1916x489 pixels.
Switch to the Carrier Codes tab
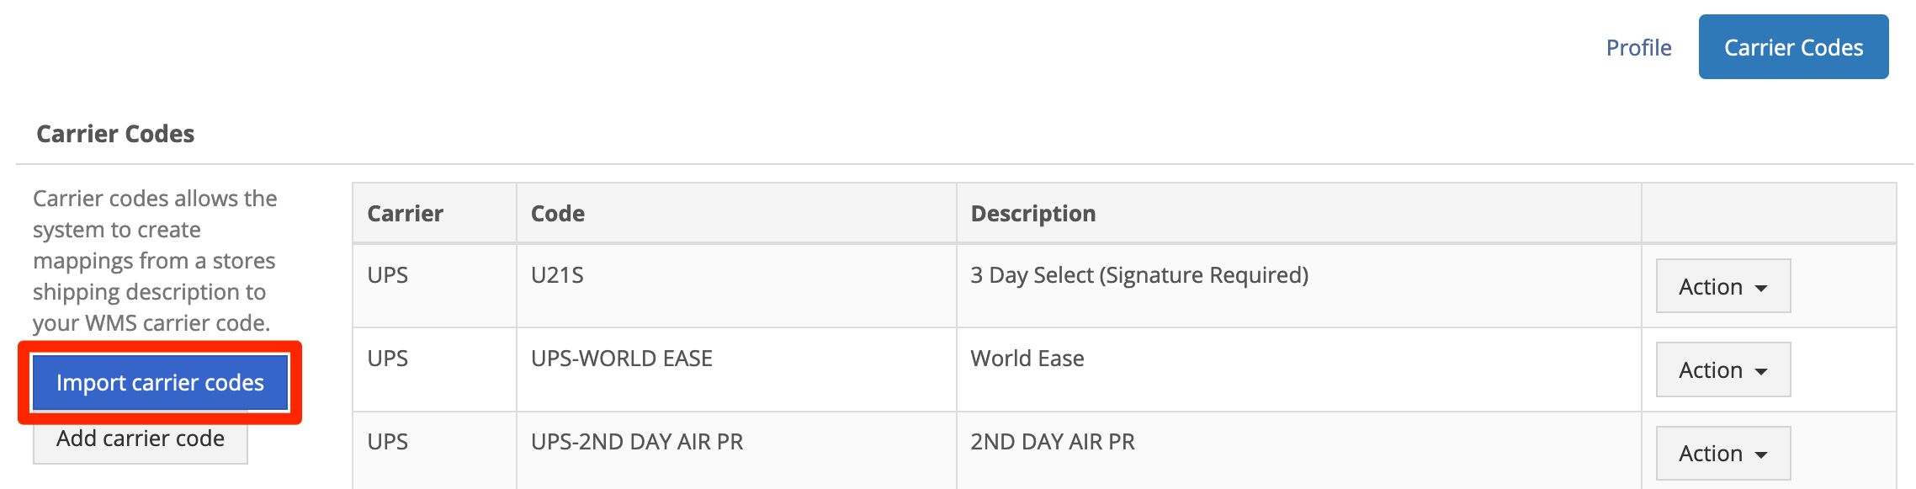pos(1793,47)
